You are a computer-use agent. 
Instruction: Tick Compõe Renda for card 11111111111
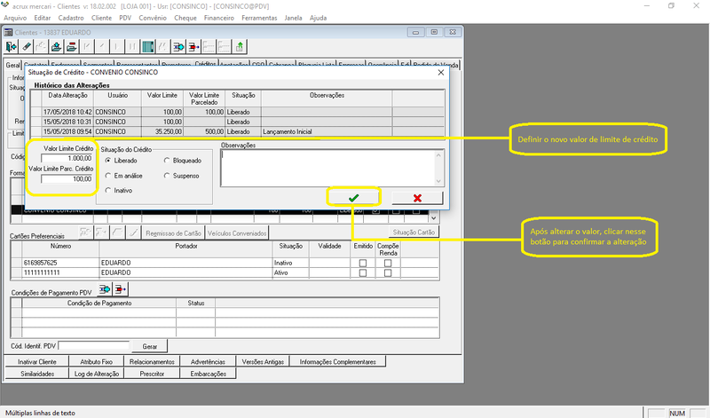point(388,273)
